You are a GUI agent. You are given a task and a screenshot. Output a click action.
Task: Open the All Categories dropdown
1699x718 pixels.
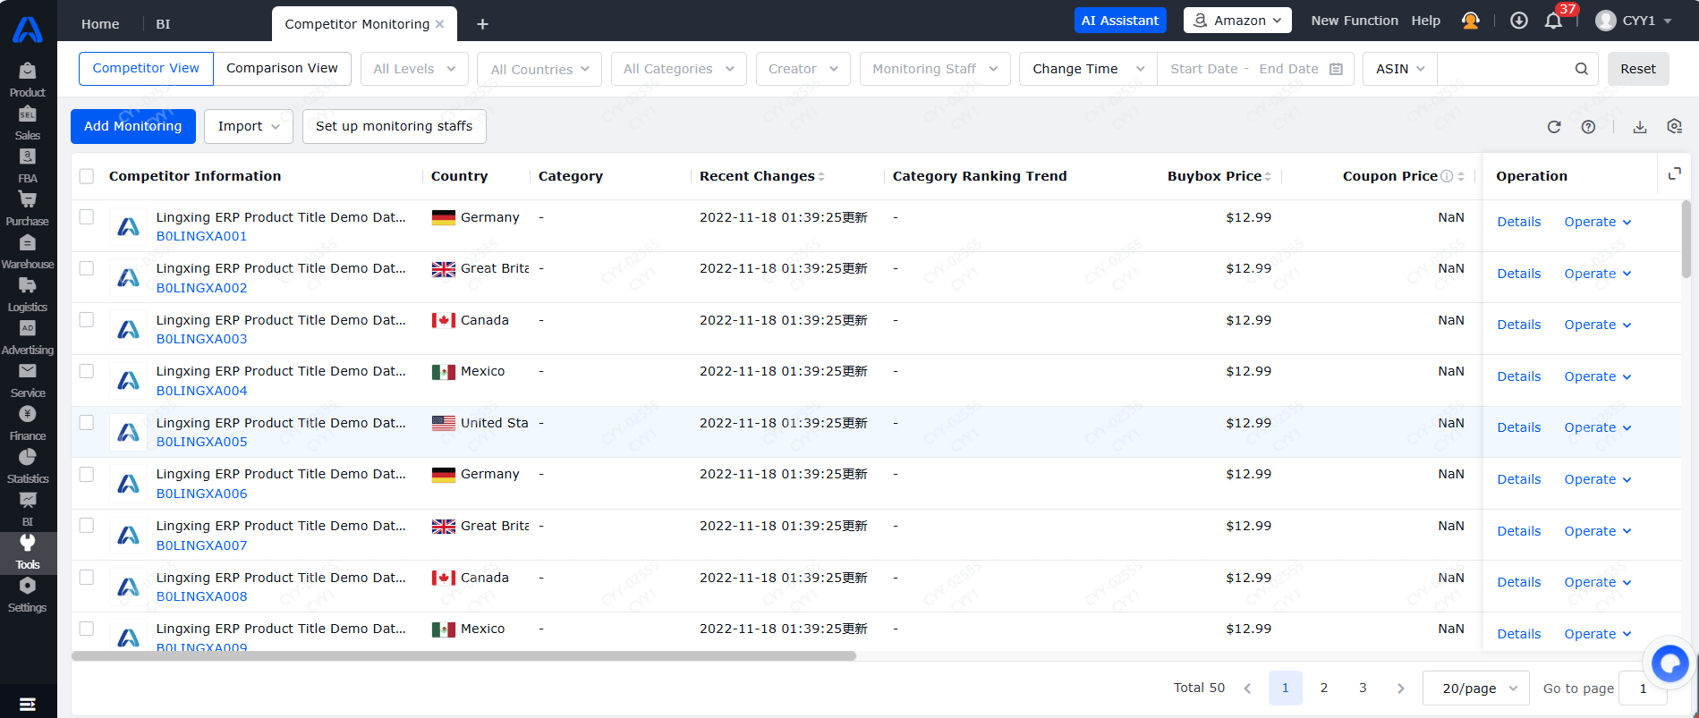point(678,69)
